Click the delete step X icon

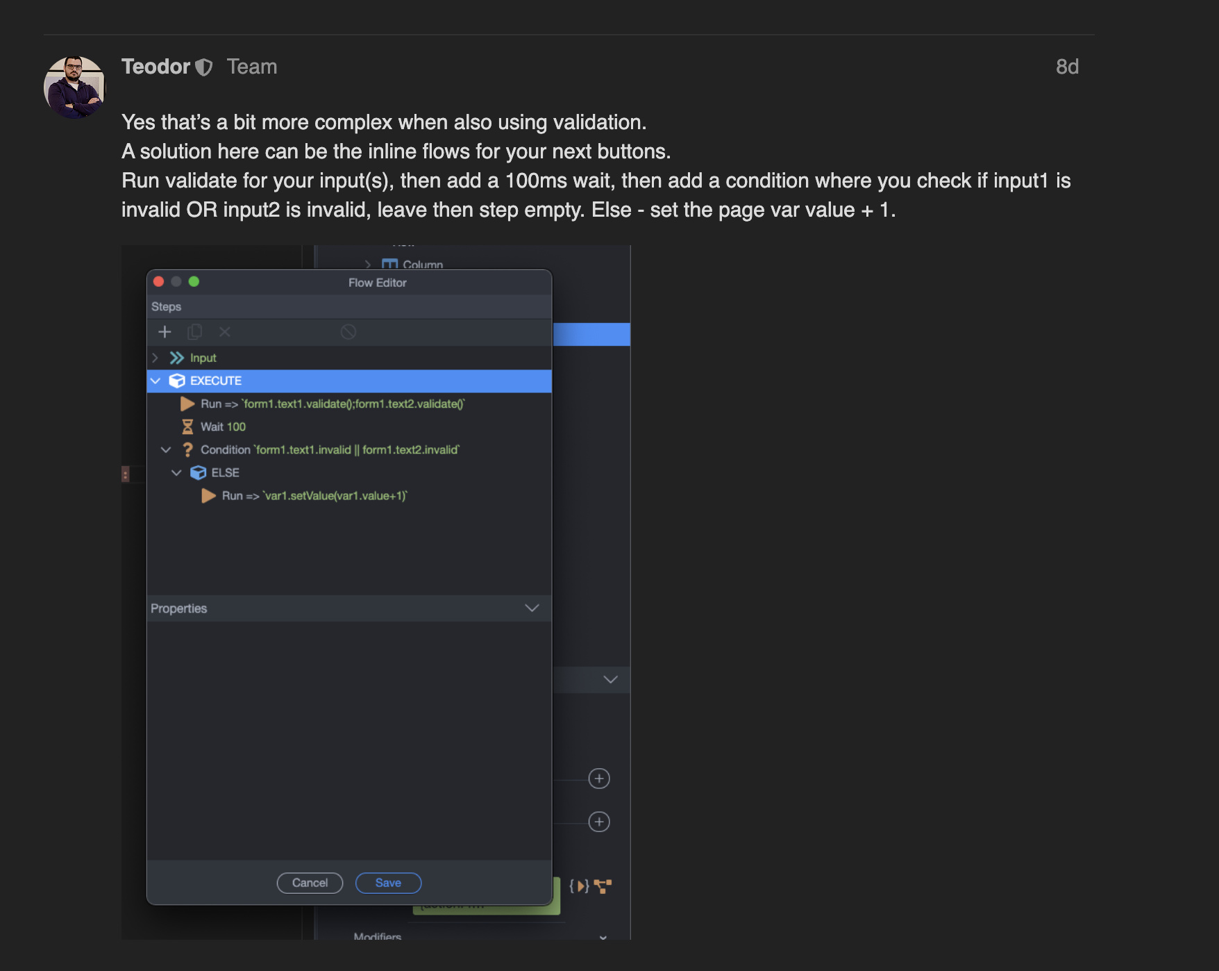[224, 332]
